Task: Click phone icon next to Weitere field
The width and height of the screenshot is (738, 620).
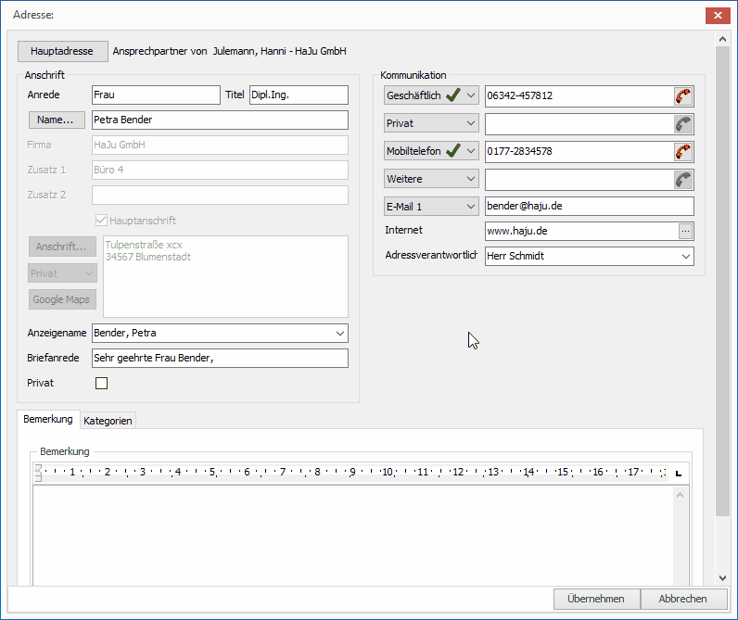Action: pyautogui.click(x=683, y=179)
